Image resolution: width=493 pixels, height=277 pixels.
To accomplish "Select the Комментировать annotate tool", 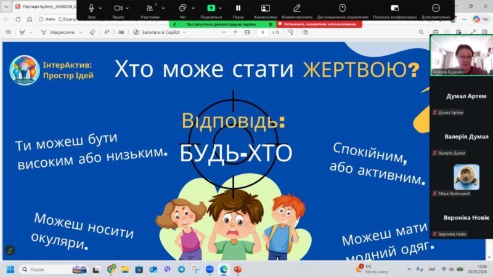I will [297, 8].
